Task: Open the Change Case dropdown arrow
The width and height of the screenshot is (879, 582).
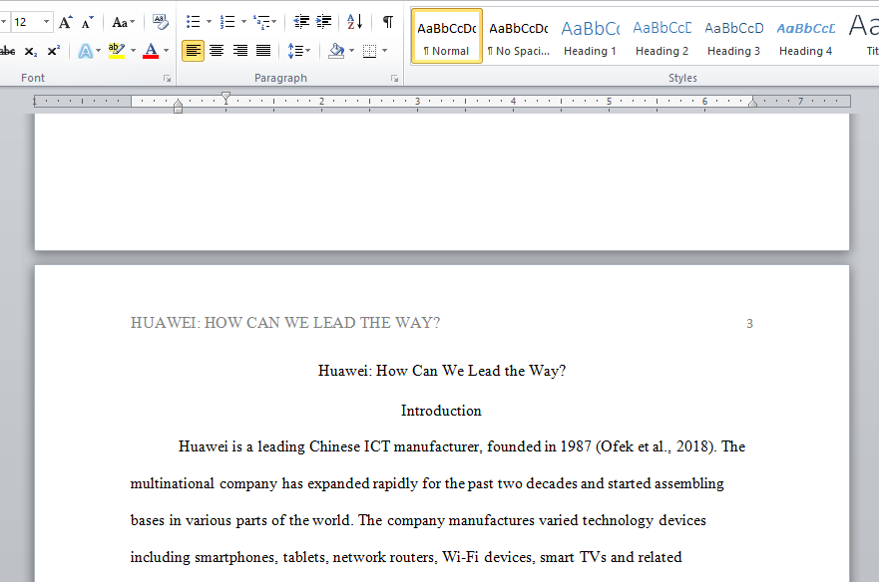Action: (x=133, y=22)
